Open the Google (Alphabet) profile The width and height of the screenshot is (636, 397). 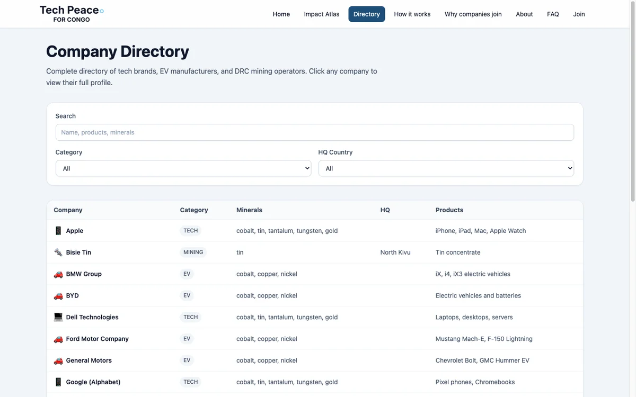tap(93, 382)
